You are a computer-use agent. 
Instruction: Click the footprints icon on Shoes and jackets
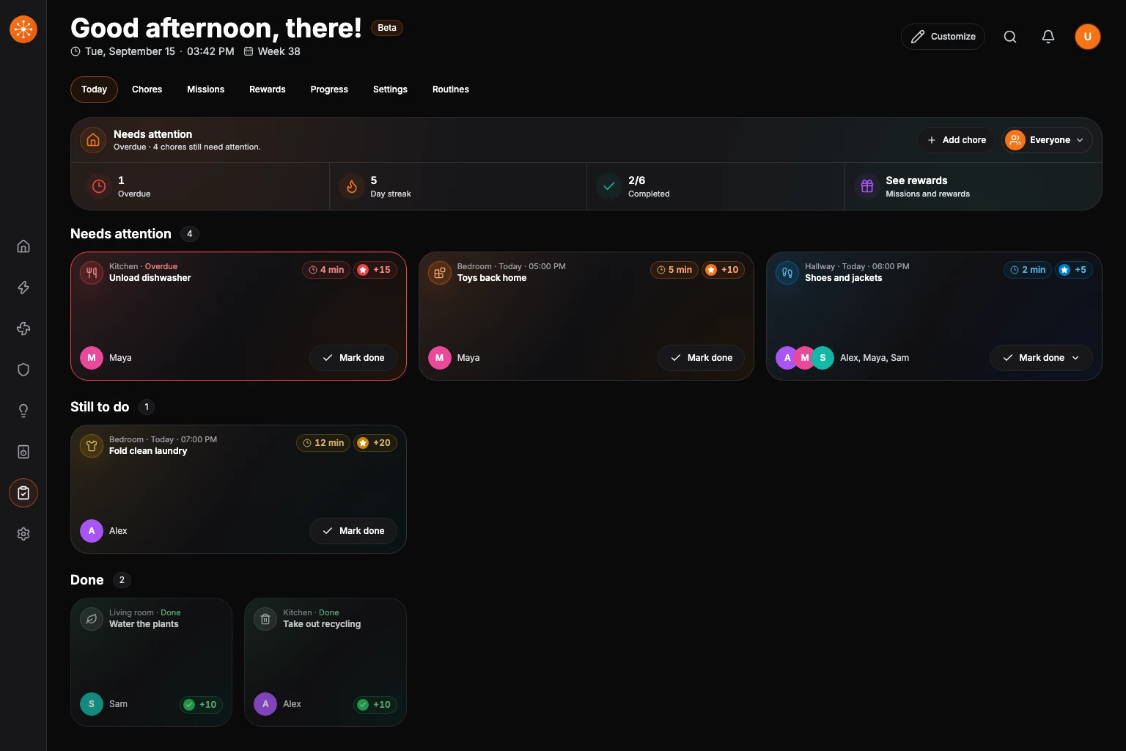click(787, 273)
